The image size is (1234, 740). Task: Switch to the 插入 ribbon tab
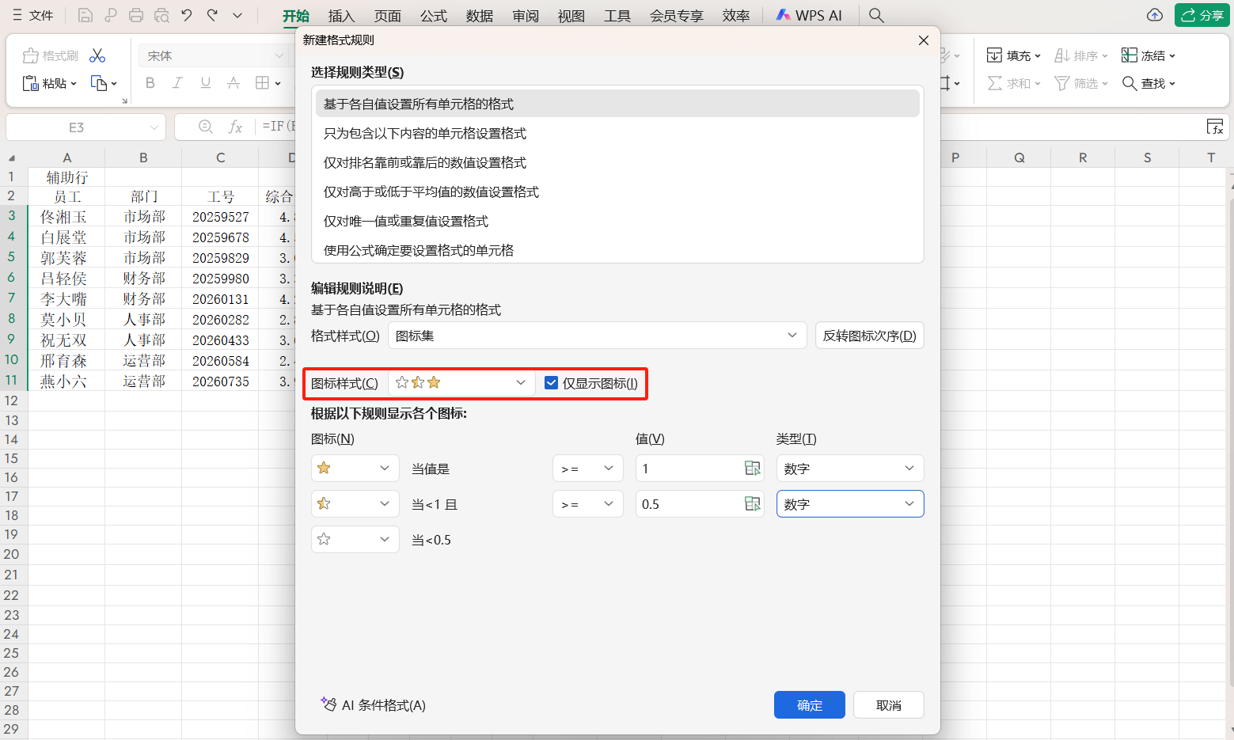(341, 16)
